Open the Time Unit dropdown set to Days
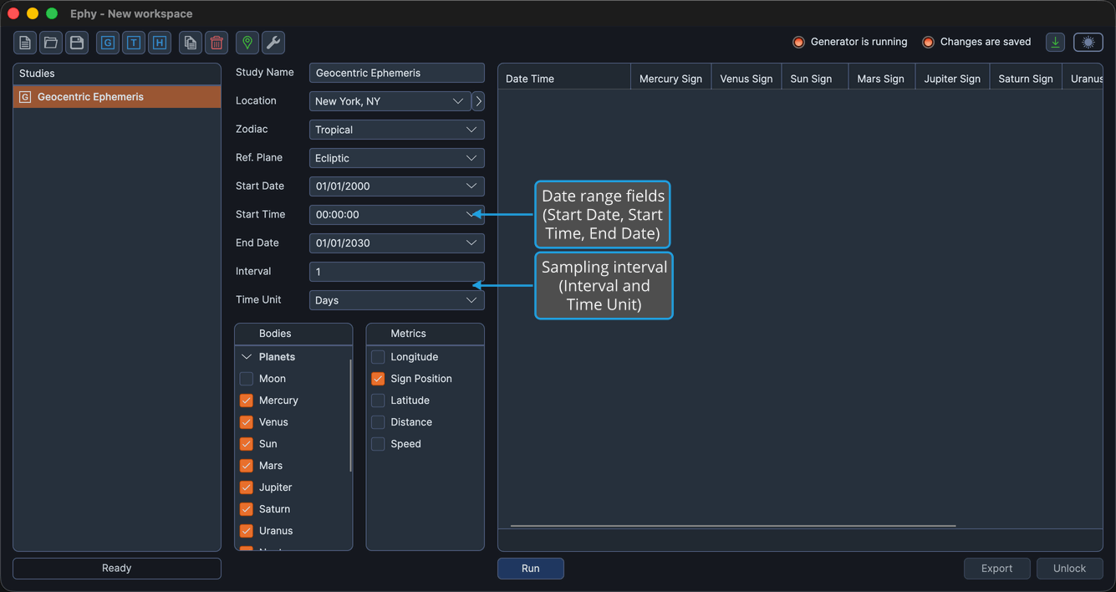1116x592 pixels. 396,300
